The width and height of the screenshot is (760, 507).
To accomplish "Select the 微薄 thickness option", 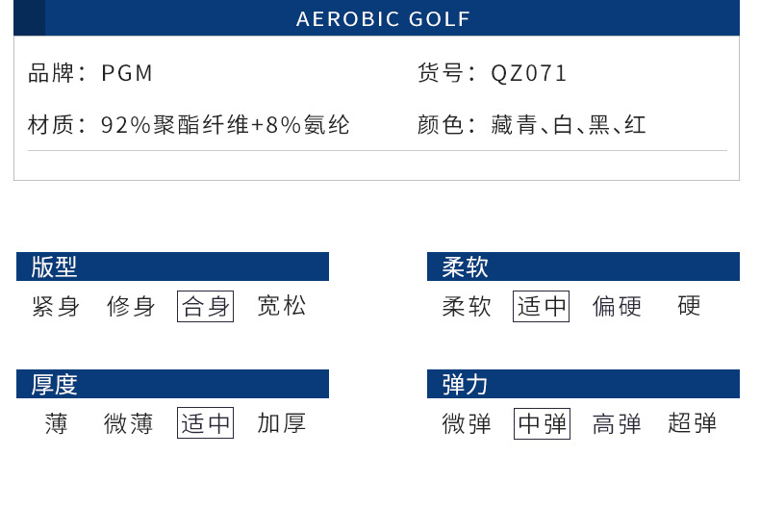I will (129, 423).
